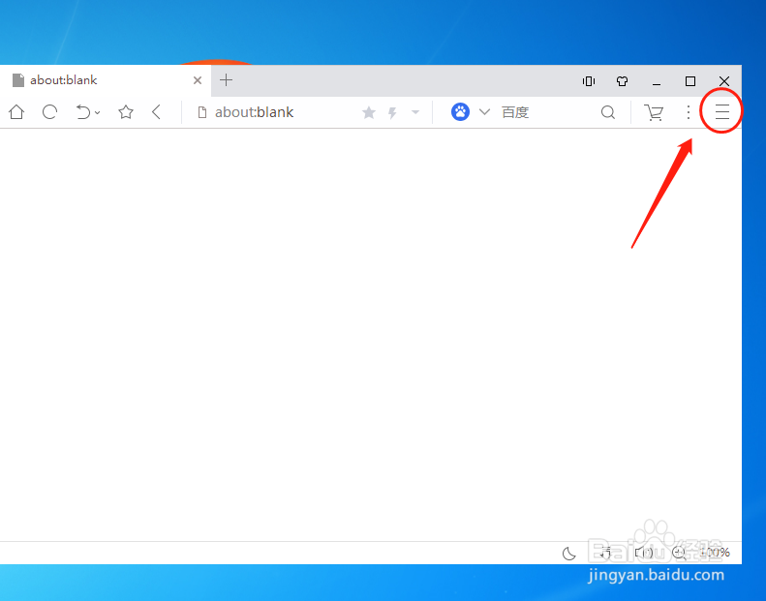The image size is (766, 601).
Task: Click the Baidu paw search engine icon
Action: point(460,112)
